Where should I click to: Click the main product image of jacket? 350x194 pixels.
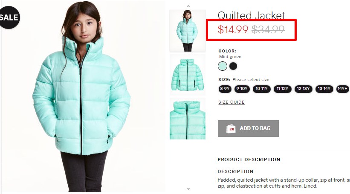[83, 96]
